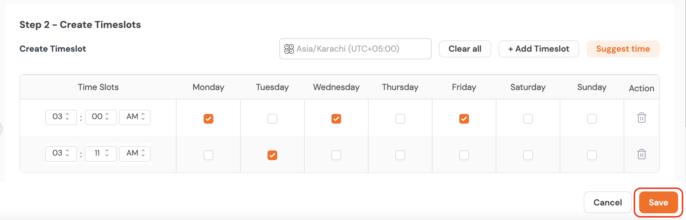
Task: Check Saturday for the 03:00 AM slot
Action: coord(528,119)
